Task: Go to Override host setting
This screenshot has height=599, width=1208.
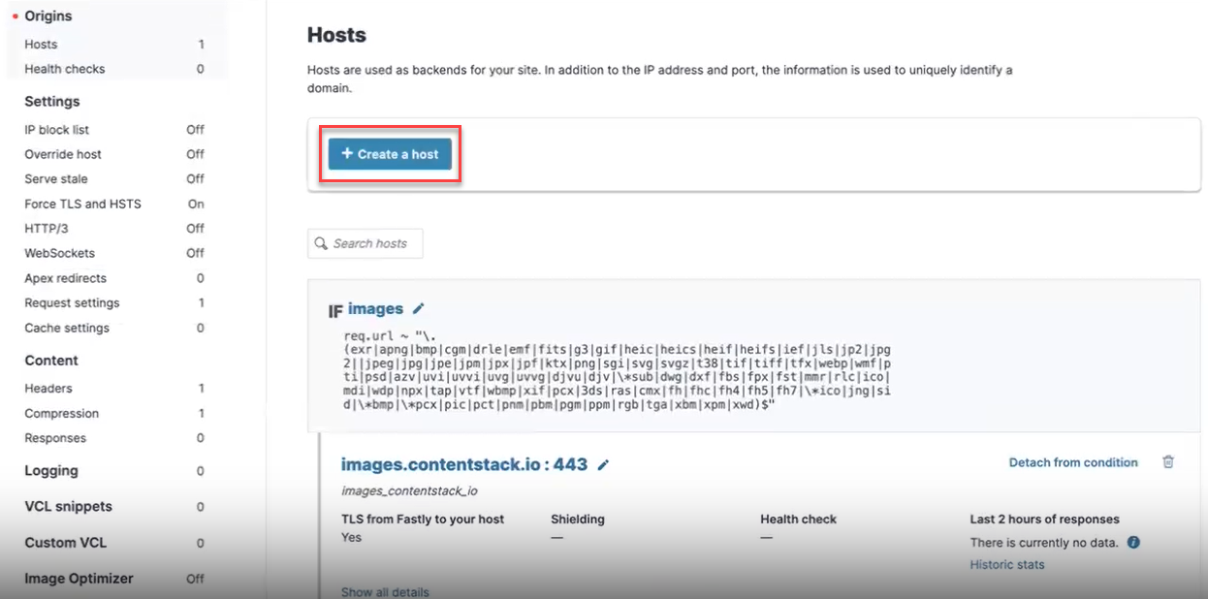Action: pyautogui.click(x=63, y=154)
